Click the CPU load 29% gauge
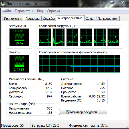Screen dimensions: 129x129 point(19,38)
